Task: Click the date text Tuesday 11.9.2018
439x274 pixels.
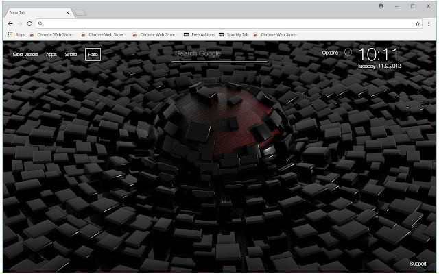Action: click(x=379, y=66)
